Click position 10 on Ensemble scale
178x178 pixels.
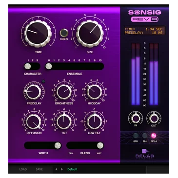(x=100, y=60)
